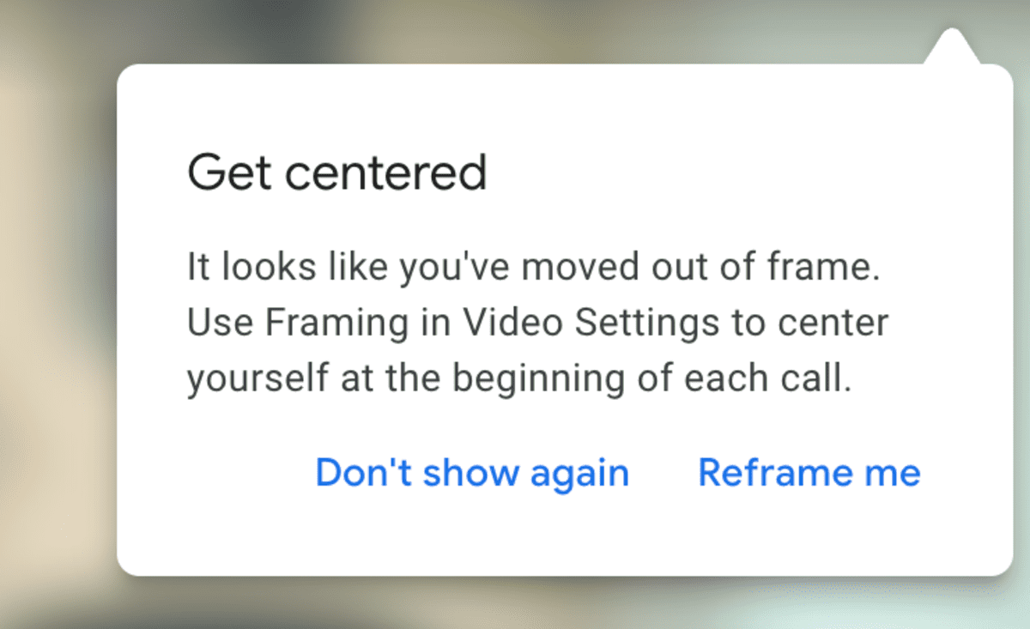Viewport: 1030px width, 629px height.
Task: Click the Get centered heading
Action: point(337,172)
